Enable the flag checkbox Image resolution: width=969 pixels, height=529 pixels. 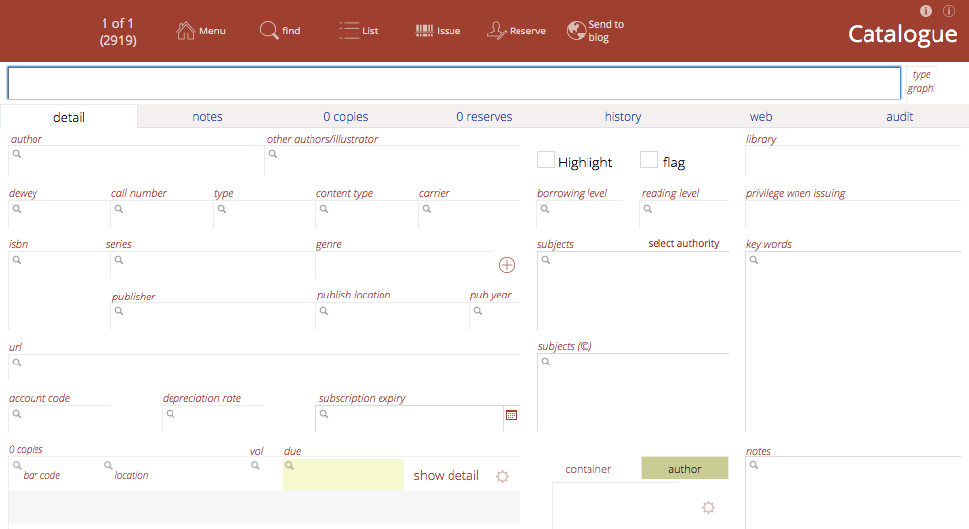(648, 160)
